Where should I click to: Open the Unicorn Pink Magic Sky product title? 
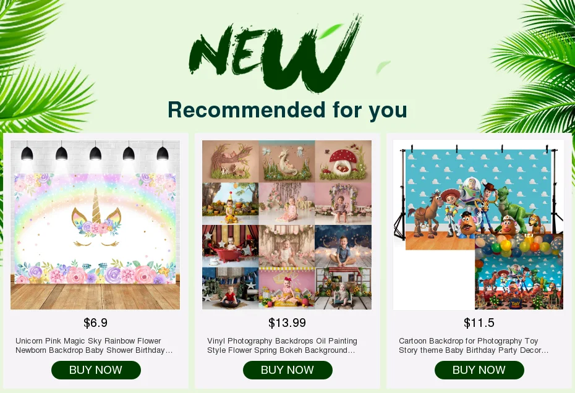[x=94, y=345]
